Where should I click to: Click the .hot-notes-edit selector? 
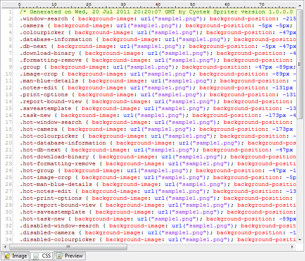coord(45,192)
